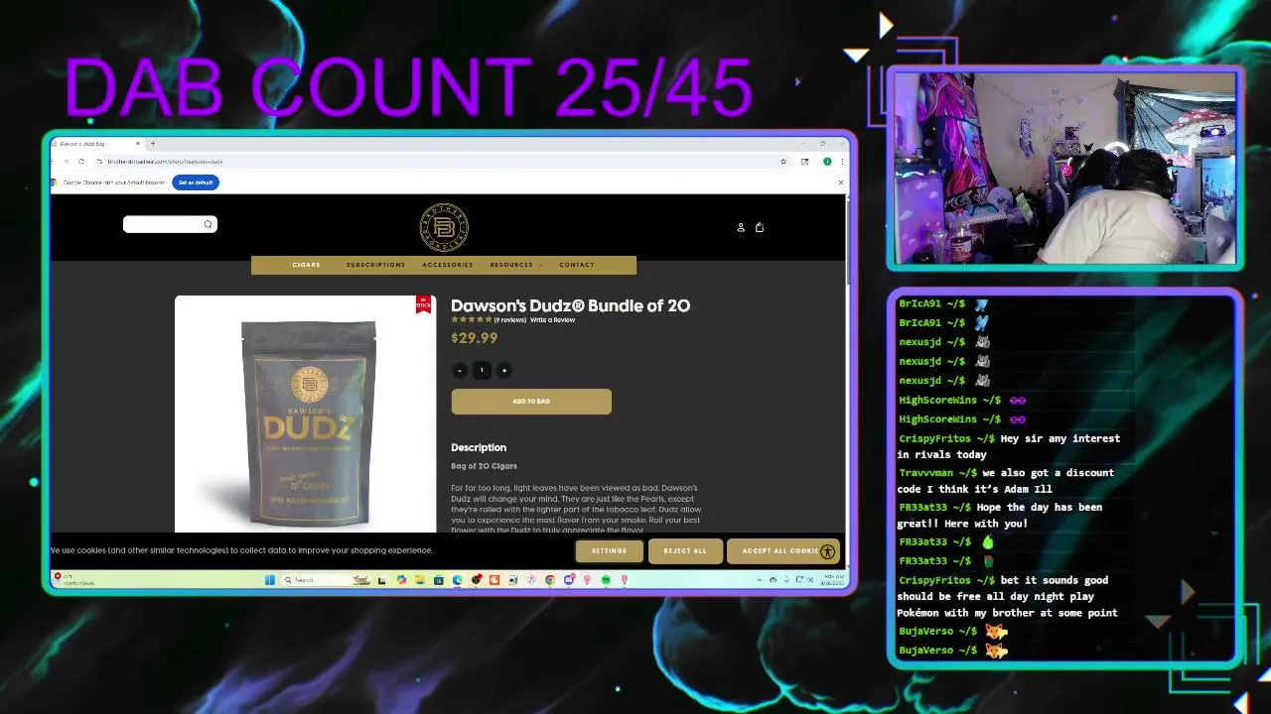This screenshot has width=1271, height=714.
Task: Click the (9 reviews) link
Action: tap(510, 320)
